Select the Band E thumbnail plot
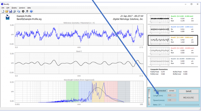Screen dimensions: 201x111 tap(160, 61)
